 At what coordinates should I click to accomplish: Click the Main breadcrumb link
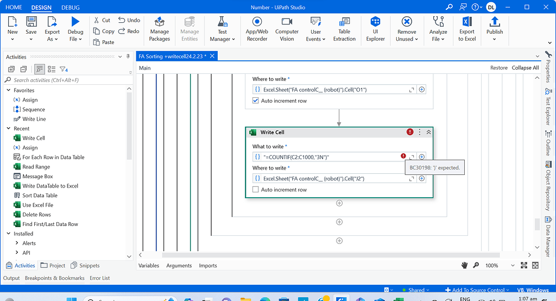point(144,68)
